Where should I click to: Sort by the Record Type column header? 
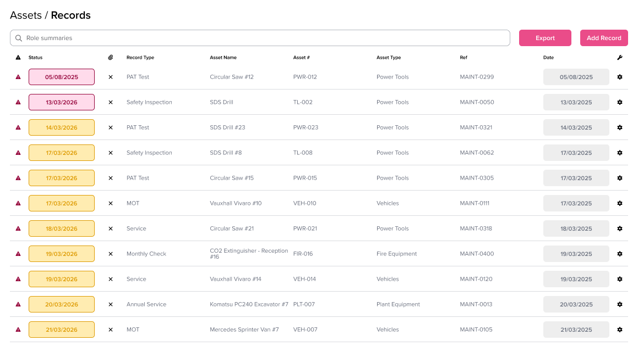(140, 58)
